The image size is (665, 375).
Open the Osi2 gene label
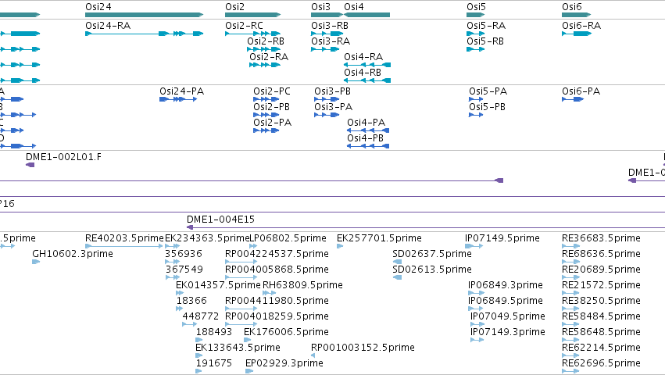click(235, 7)
